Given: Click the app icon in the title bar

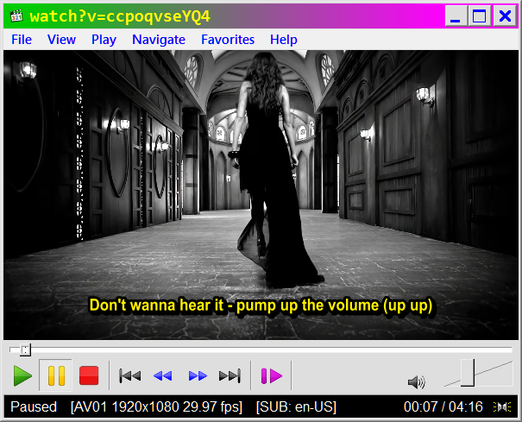Looking at the screenshot, I should [16, 16].
